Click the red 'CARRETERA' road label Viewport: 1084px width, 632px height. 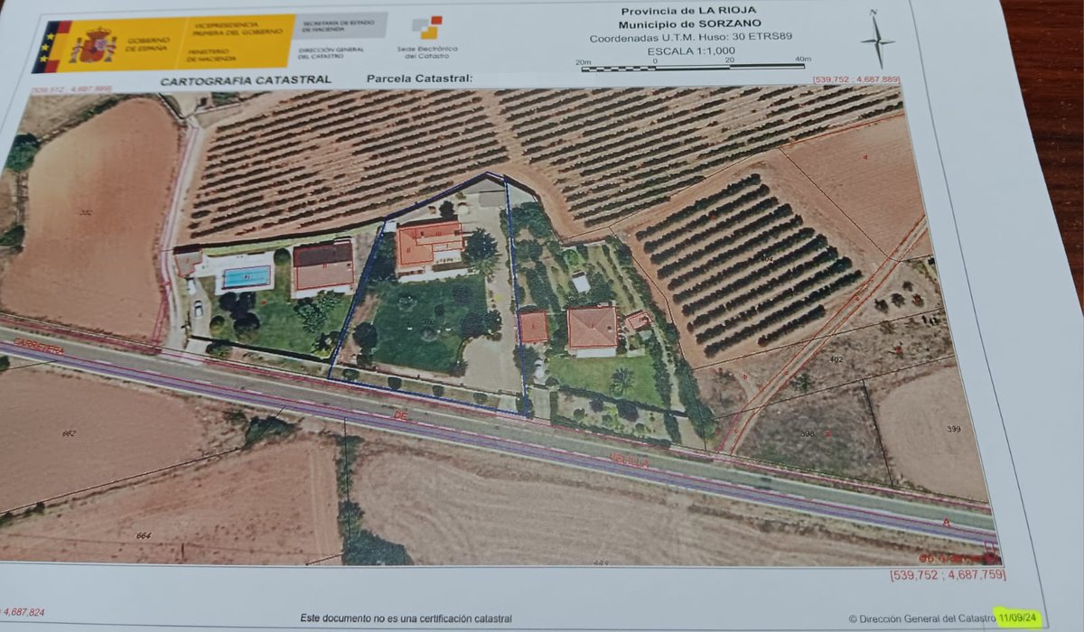pos(39,347)
